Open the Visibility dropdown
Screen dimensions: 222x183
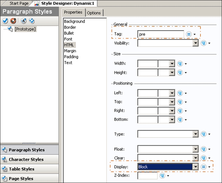(x=196, y=43)
